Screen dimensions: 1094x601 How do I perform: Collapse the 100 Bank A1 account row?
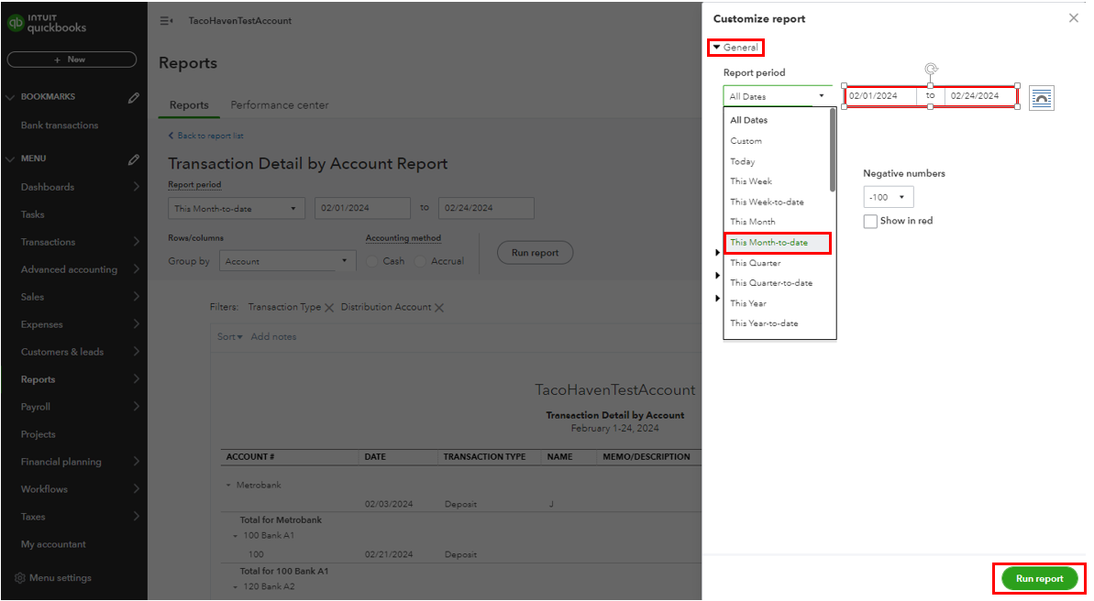coord(235,536)
